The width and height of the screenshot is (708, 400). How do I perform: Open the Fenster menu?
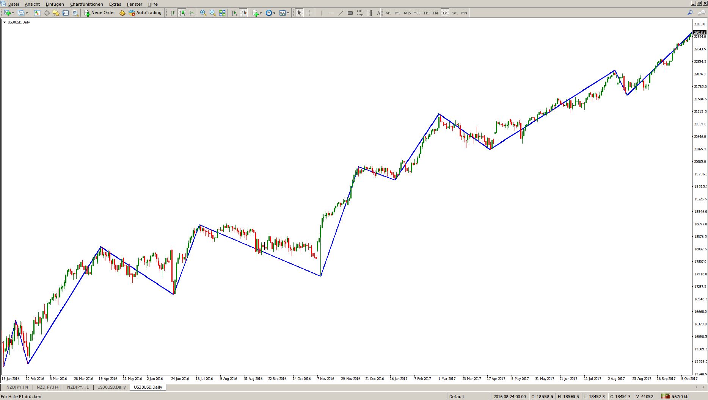(135, 4)
